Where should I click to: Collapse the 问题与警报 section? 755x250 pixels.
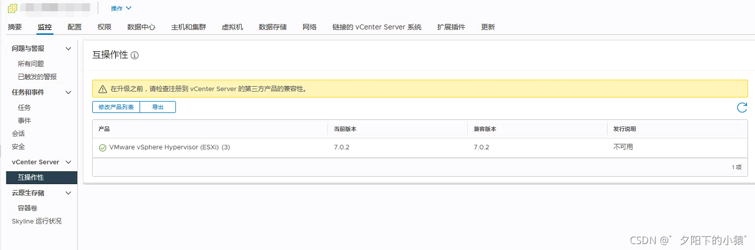click(x=68, y=49)
